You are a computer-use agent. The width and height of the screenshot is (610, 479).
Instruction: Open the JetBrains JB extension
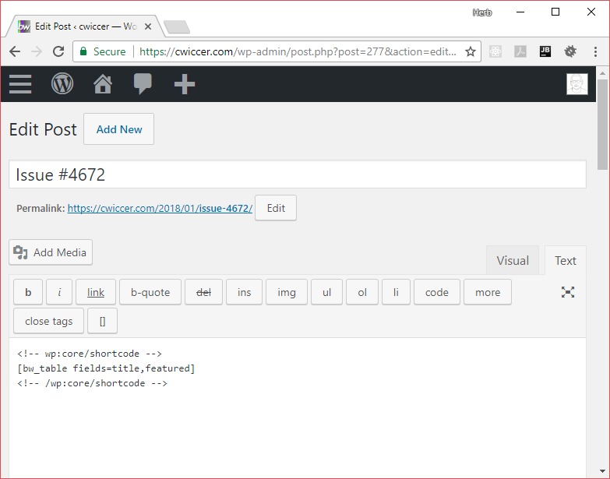coord(545,51)
